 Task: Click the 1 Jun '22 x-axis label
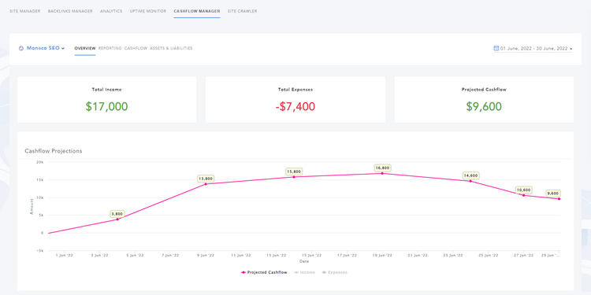[x=64, y=255]
